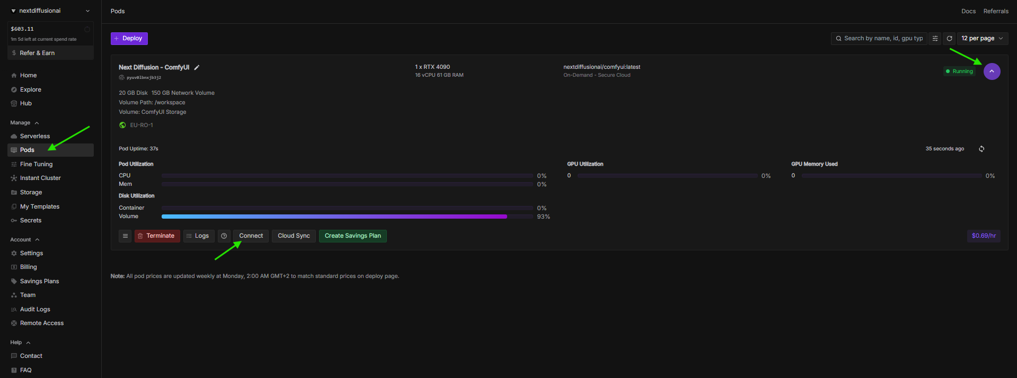1017x378 pixels.
Task: Open the nextdiffusionai account dropdown
Action: click(x=50, y=11)
